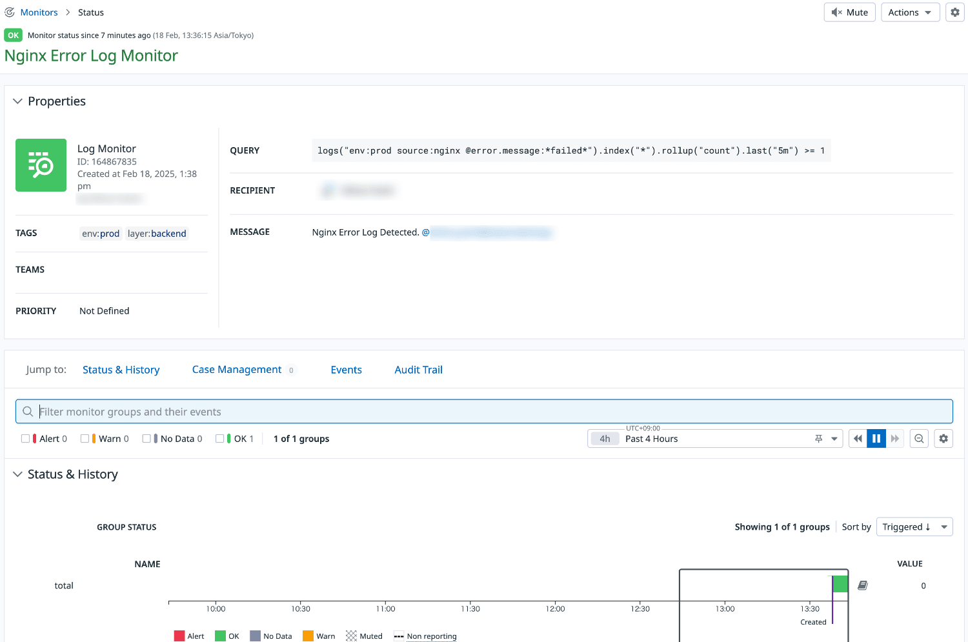The height and width of the screenshot is (642, 968).
Task: Mute this monitor
Action: tap(850, 12)
